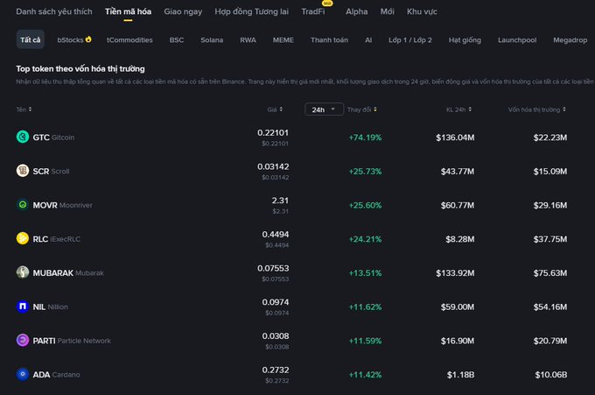The image size is (595, 395).
Task: Click the SCR Scroll coin icon
Action: tap(23, 171)
